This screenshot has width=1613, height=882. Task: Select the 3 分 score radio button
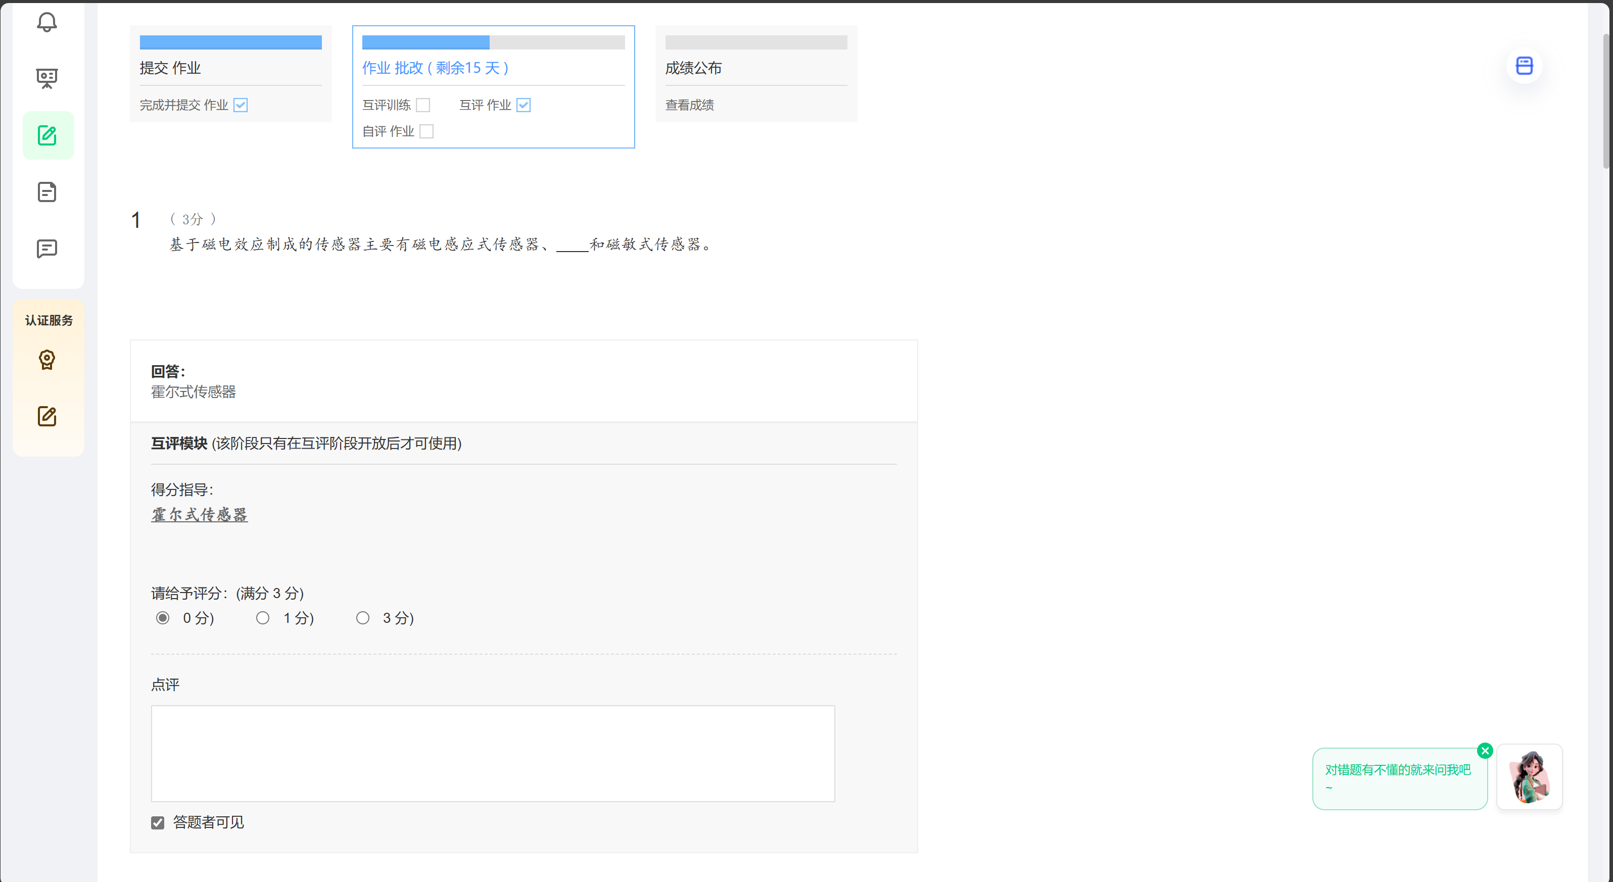click(362, 618)
